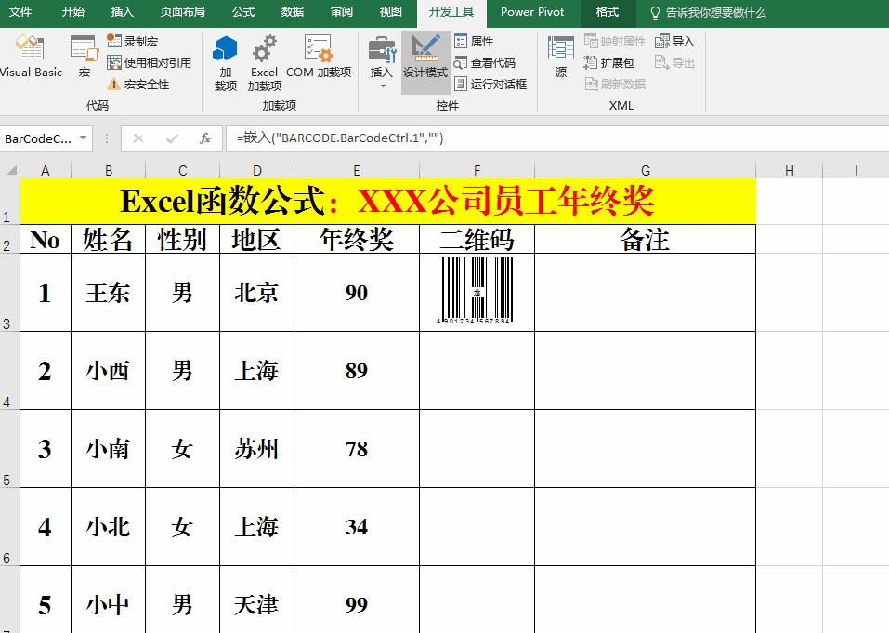Click the 备注 header cell
The width and height of the screenshot is (889, 633).
pyautogui.click(x=646, y=240)
